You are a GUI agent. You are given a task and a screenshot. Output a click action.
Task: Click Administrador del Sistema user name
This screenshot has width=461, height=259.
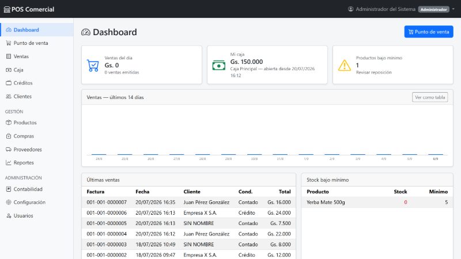tap(386, 9)
